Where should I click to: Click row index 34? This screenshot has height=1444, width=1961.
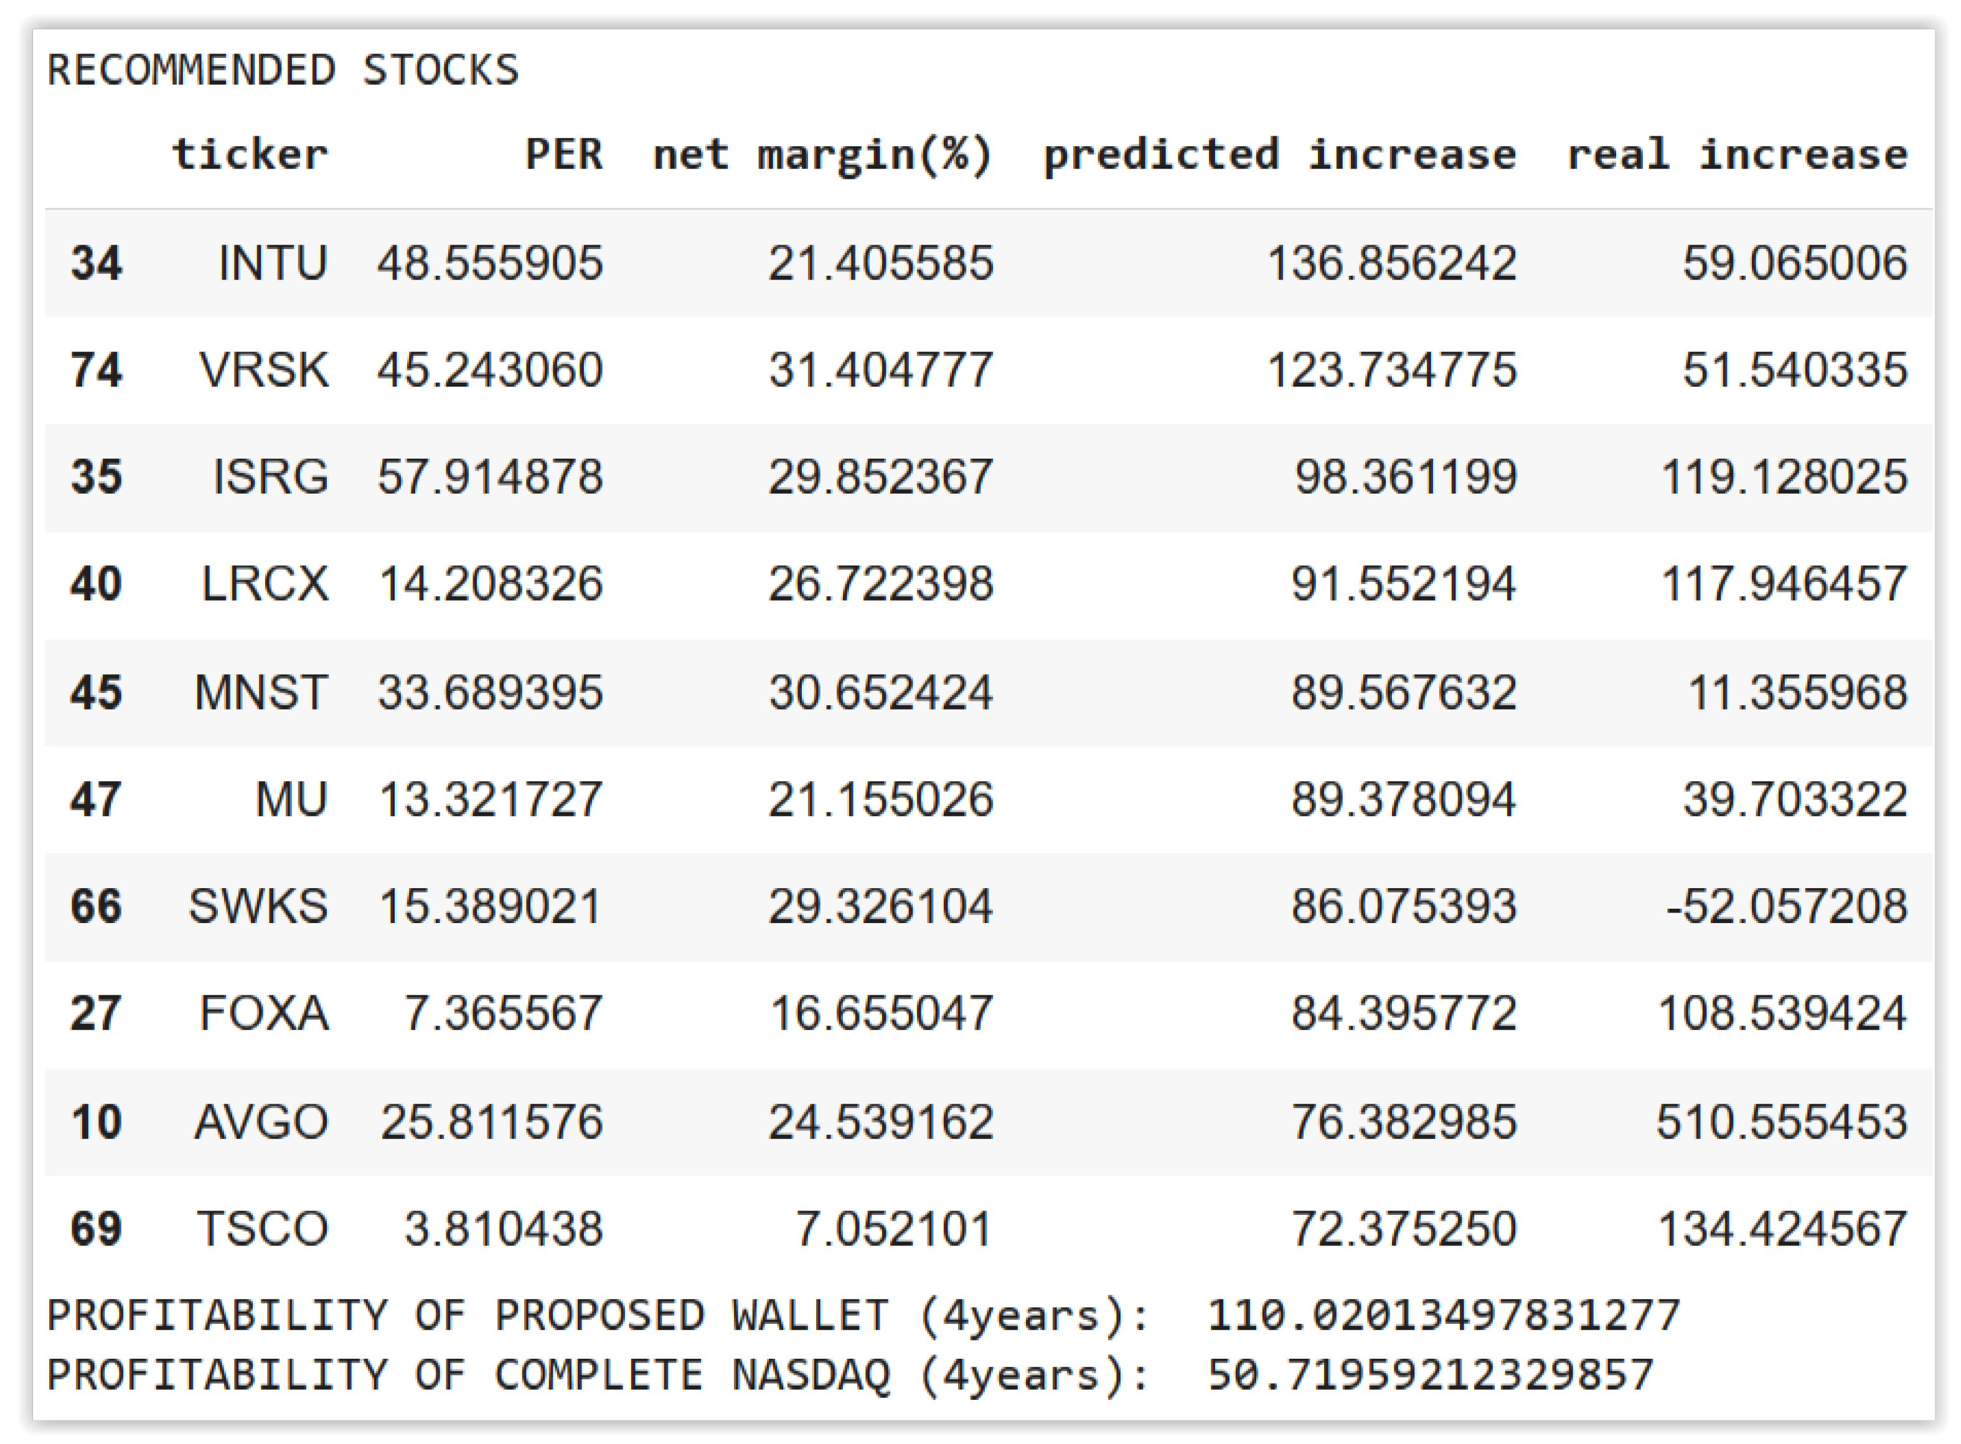pyautogui.click(x=96, y=263)
